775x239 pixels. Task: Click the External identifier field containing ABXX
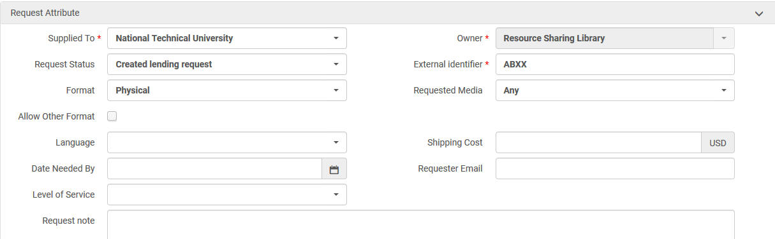(x=615, y=64)
